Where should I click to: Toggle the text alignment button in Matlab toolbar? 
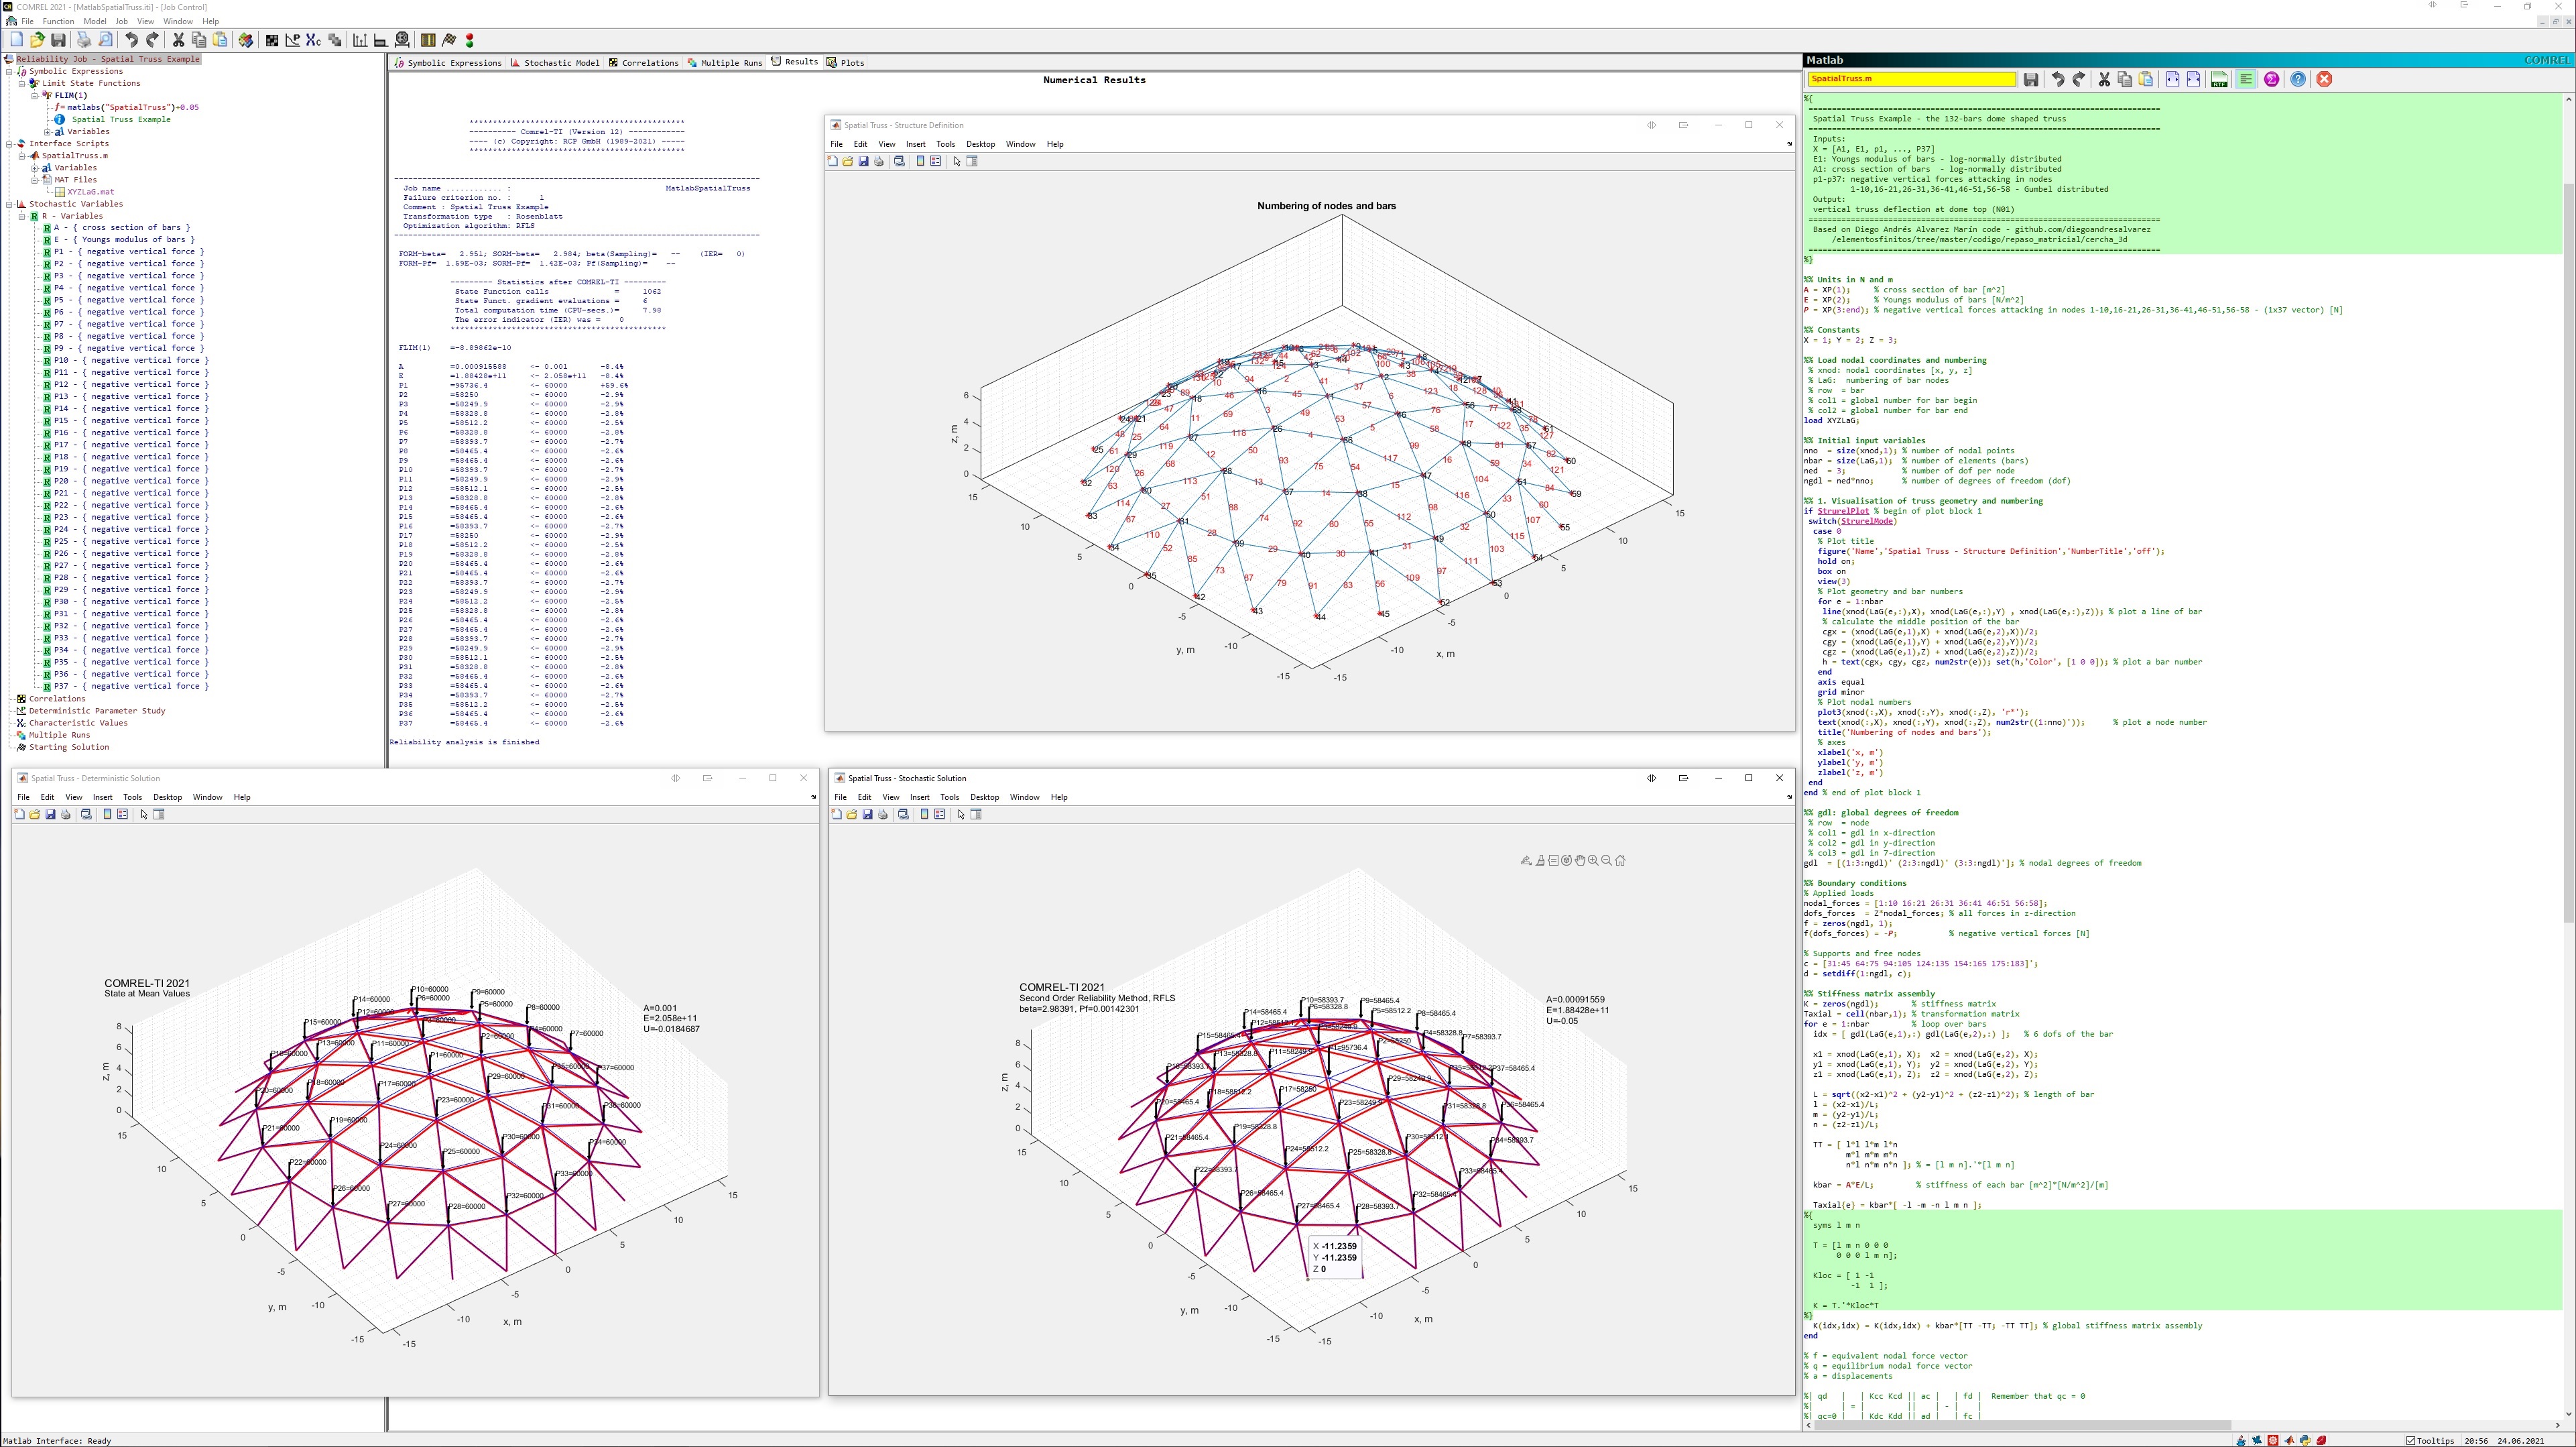pyautogui.click(x=2246, y=79)
